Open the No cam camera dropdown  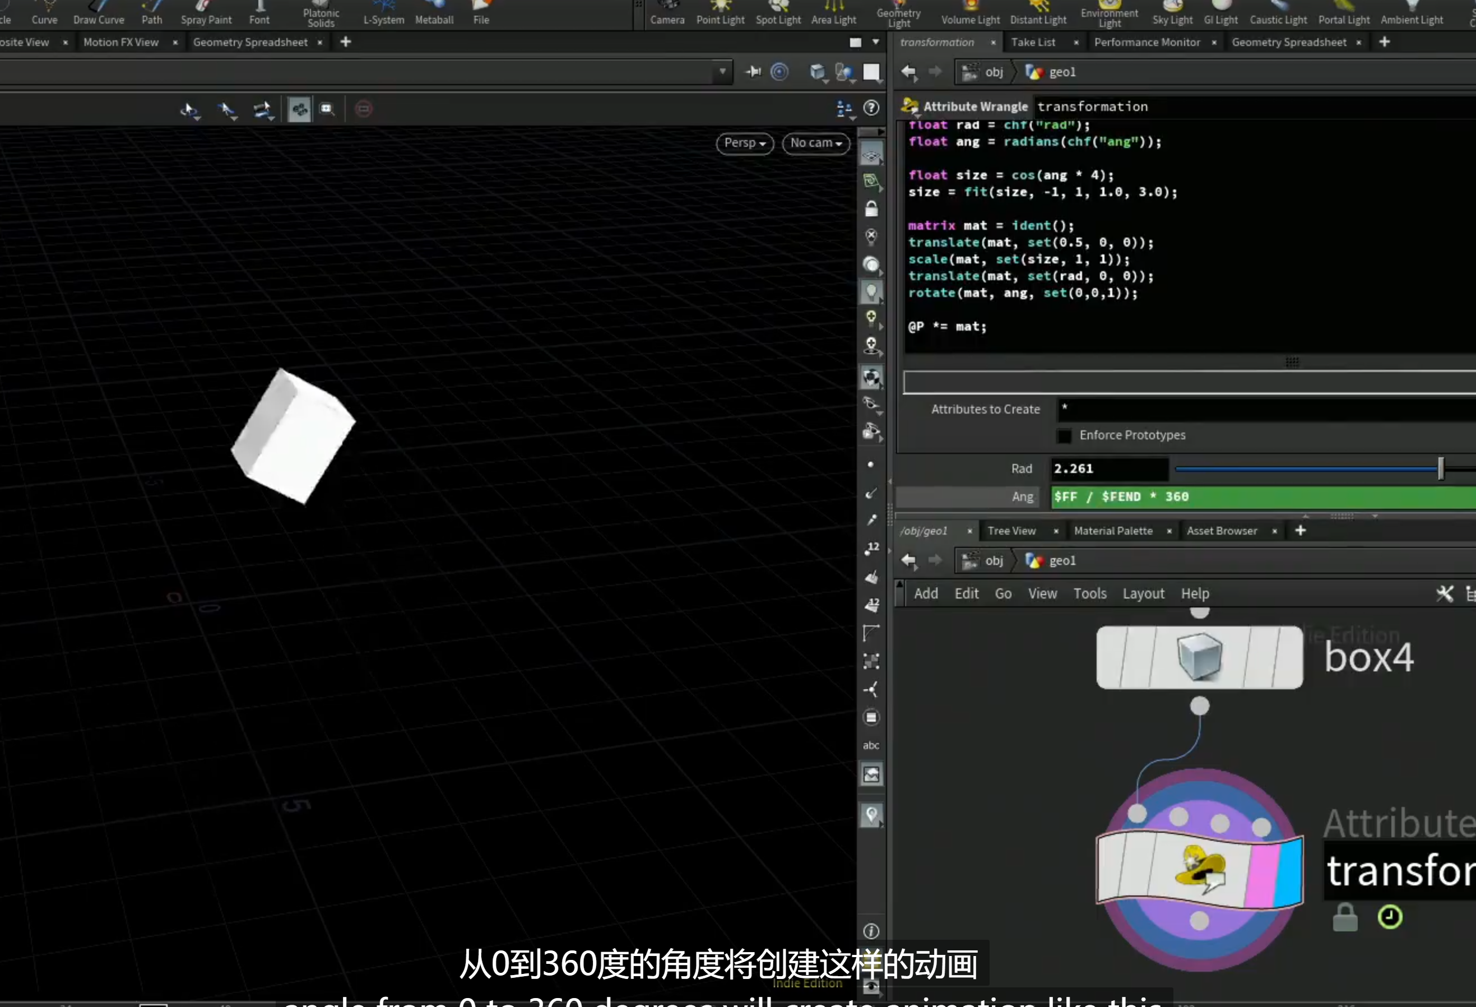(x=815, y=143)
